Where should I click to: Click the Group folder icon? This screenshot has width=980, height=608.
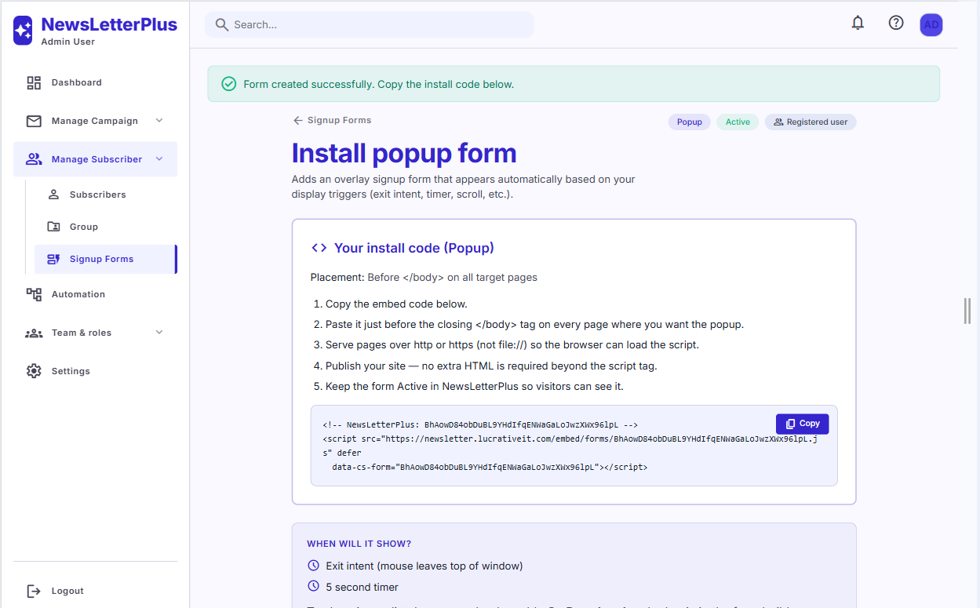[x=53, y=227]
